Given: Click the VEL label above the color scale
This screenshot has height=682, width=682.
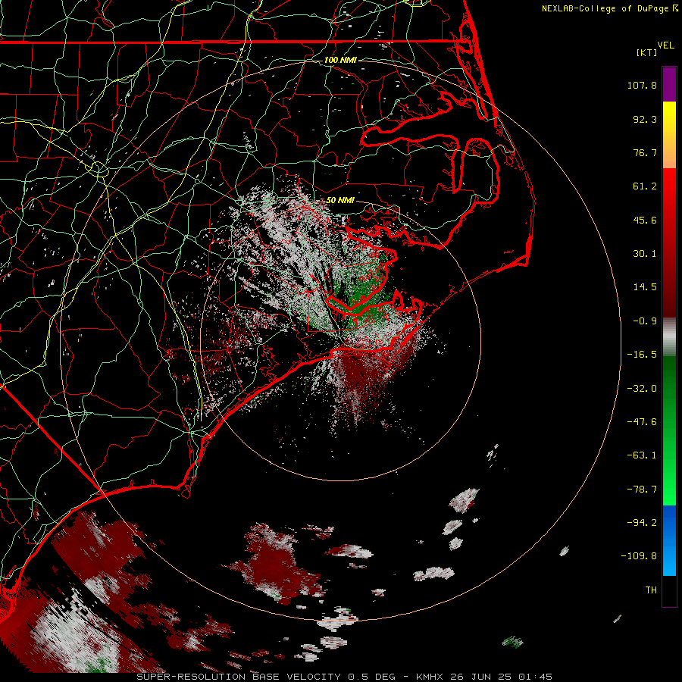Looking at the screenshot, I should 665,45.
